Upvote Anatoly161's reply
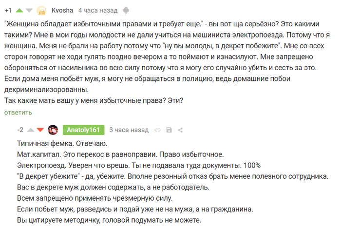This screenshot has width=341, height=229. [x=31, y=130]
